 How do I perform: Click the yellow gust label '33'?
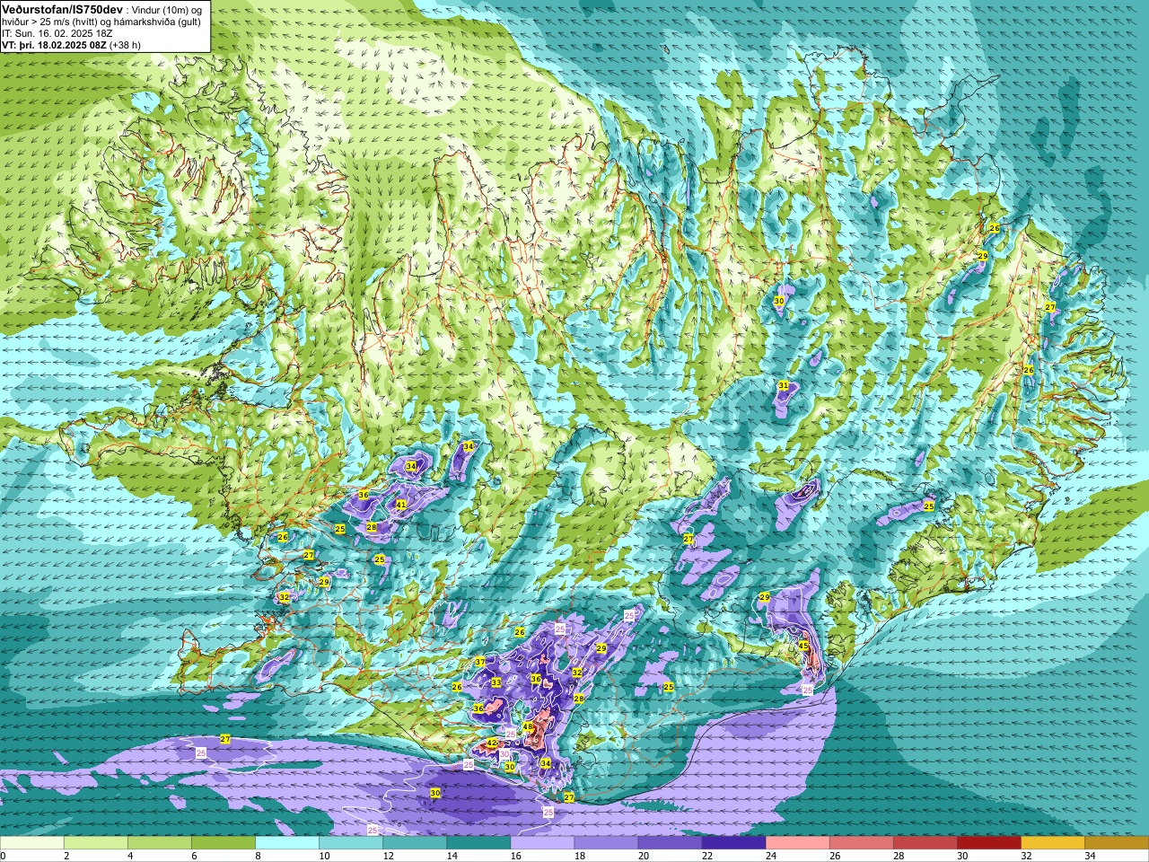[496, 682]
